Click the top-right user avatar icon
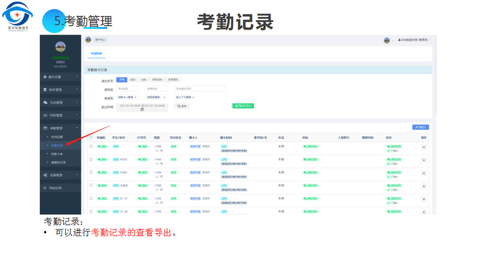480x270 pixels. [387, 40]
